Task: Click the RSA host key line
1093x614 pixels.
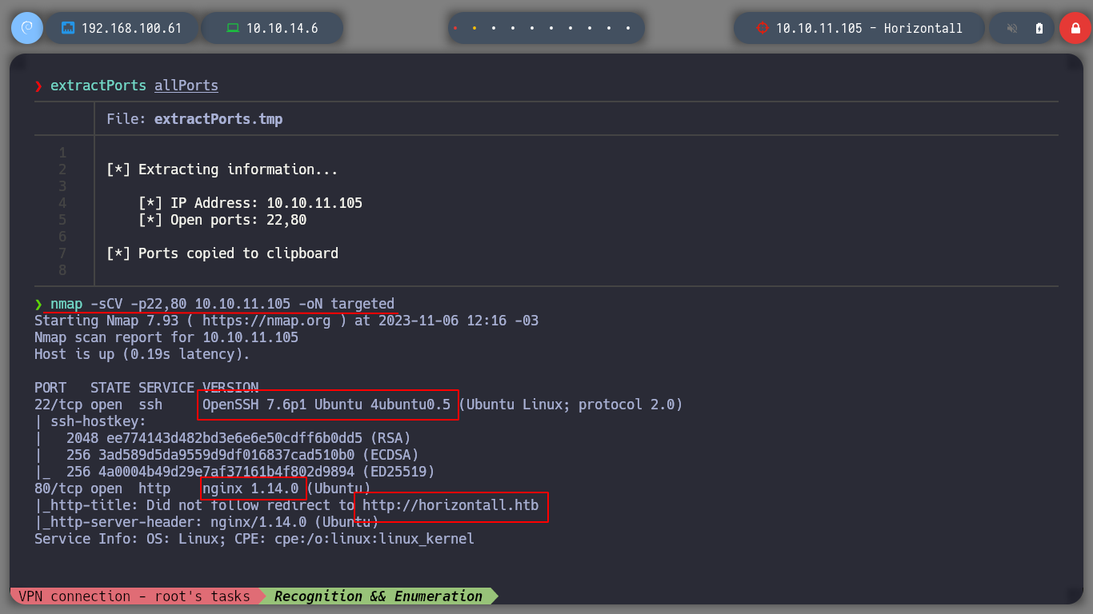Action: click(222, 438)
